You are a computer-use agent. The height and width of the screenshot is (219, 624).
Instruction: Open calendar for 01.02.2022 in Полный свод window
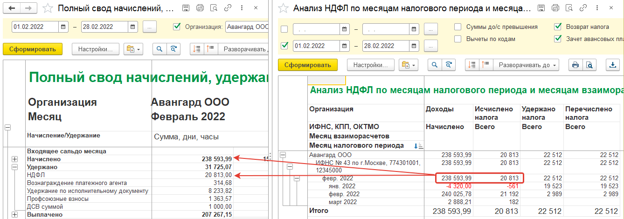click(63, 27)
